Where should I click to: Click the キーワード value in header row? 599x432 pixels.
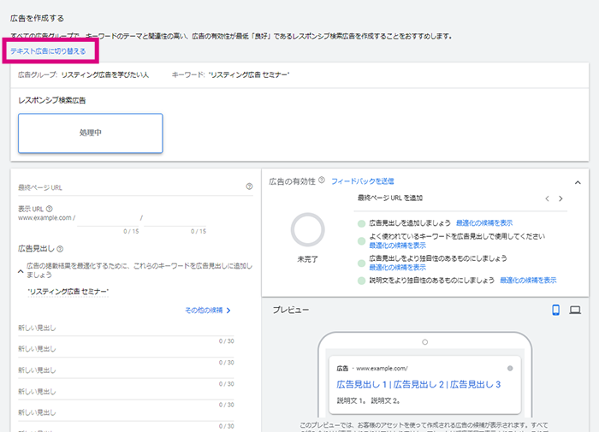(x=249, y=75)
